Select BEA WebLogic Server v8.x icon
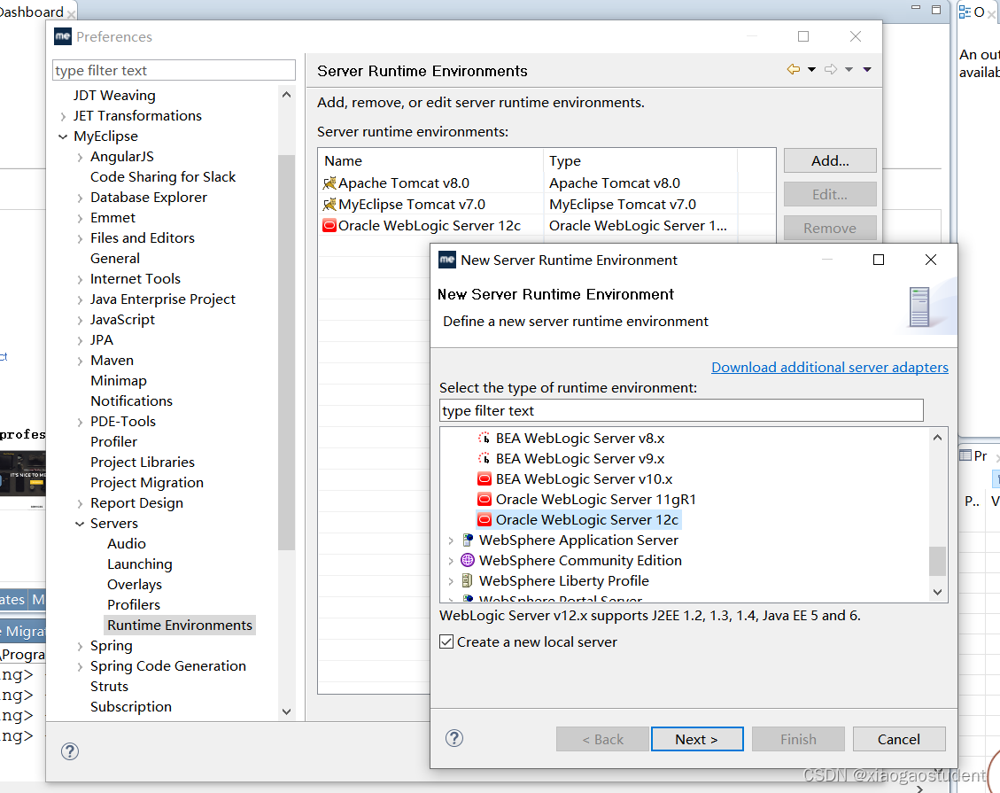Viewport: 1000px width, 793px height. 484,439
